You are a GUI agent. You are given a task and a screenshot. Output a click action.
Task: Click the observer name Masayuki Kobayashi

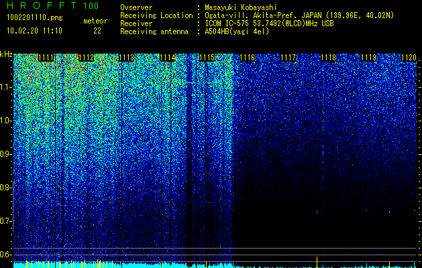point(241,7)
